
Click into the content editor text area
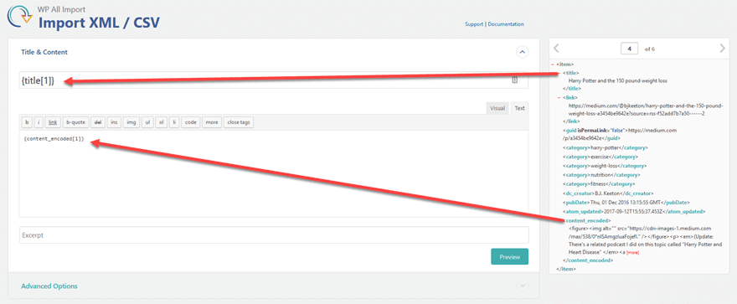274,174
